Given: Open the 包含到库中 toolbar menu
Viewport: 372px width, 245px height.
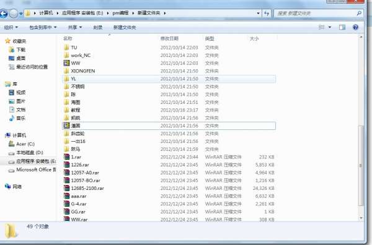Looking at the screenshot, I should pos(43,27).
